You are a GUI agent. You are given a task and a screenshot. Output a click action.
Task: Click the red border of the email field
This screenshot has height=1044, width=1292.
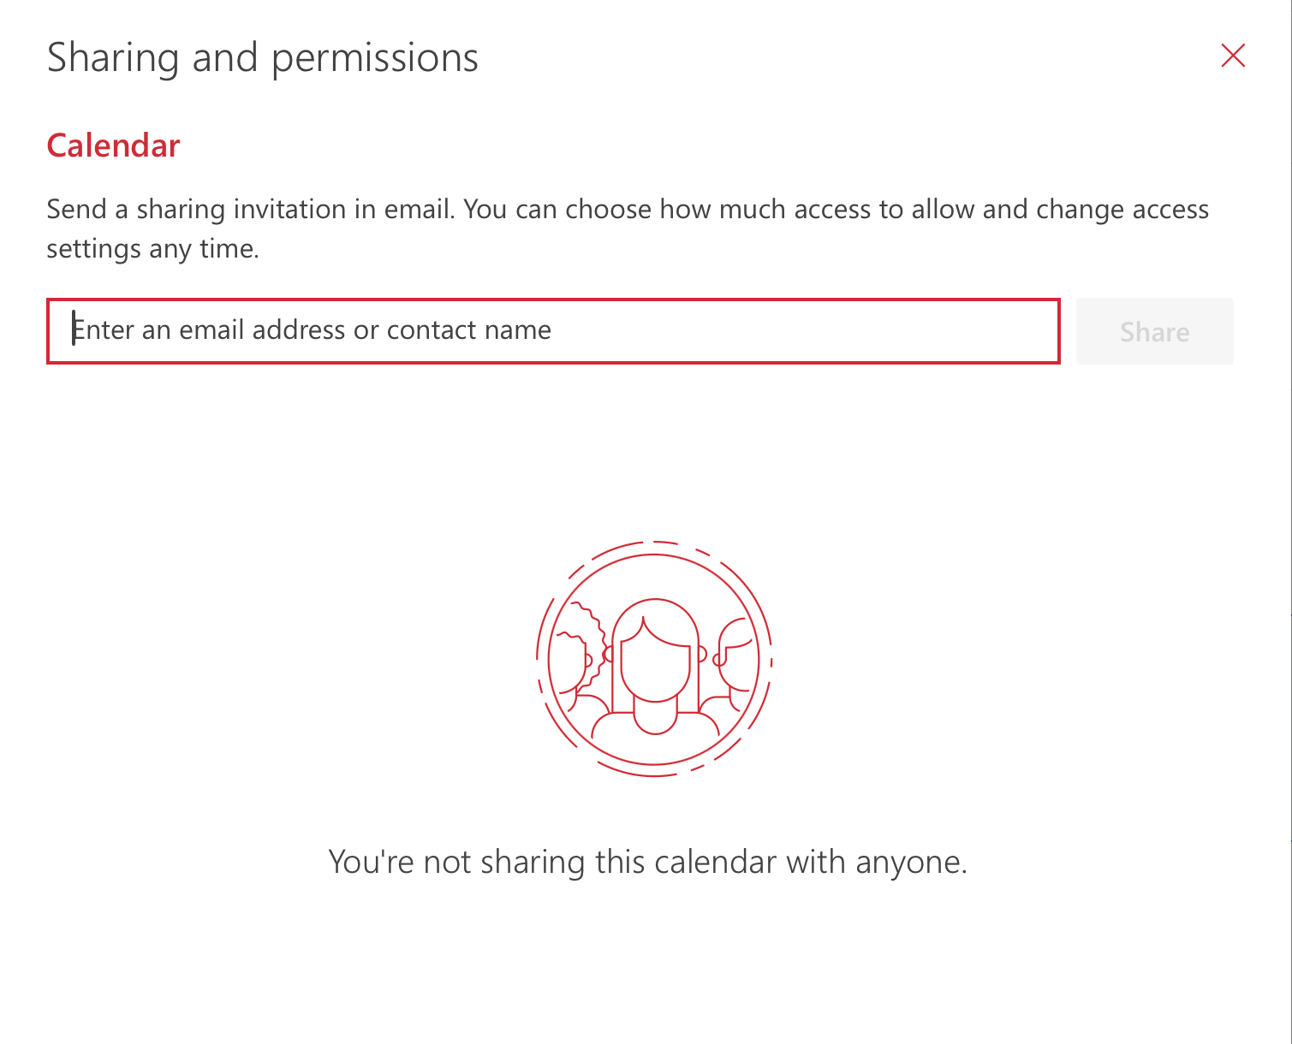tap(552, 301)
